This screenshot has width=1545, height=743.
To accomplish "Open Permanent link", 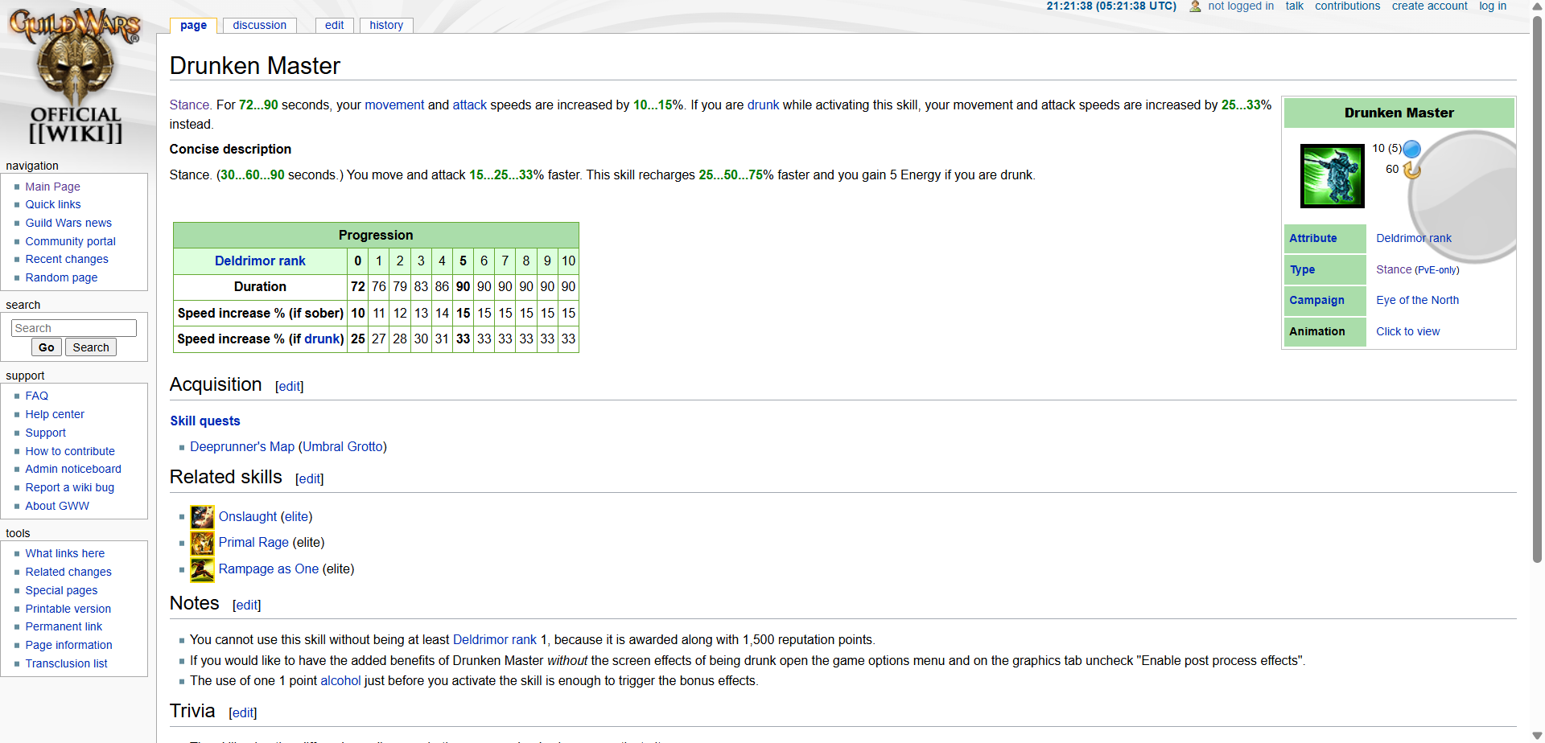I will pos(64,626).
